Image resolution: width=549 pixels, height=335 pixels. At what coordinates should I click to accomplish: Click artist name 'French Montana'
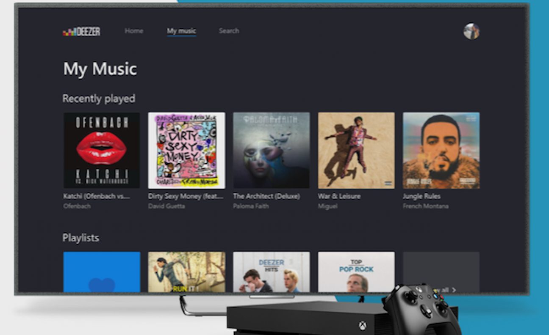[x=425, y=206]
